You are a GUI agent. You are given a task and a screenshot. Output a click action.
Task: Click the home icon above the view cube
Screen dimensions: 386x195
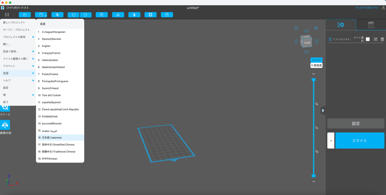296,28
